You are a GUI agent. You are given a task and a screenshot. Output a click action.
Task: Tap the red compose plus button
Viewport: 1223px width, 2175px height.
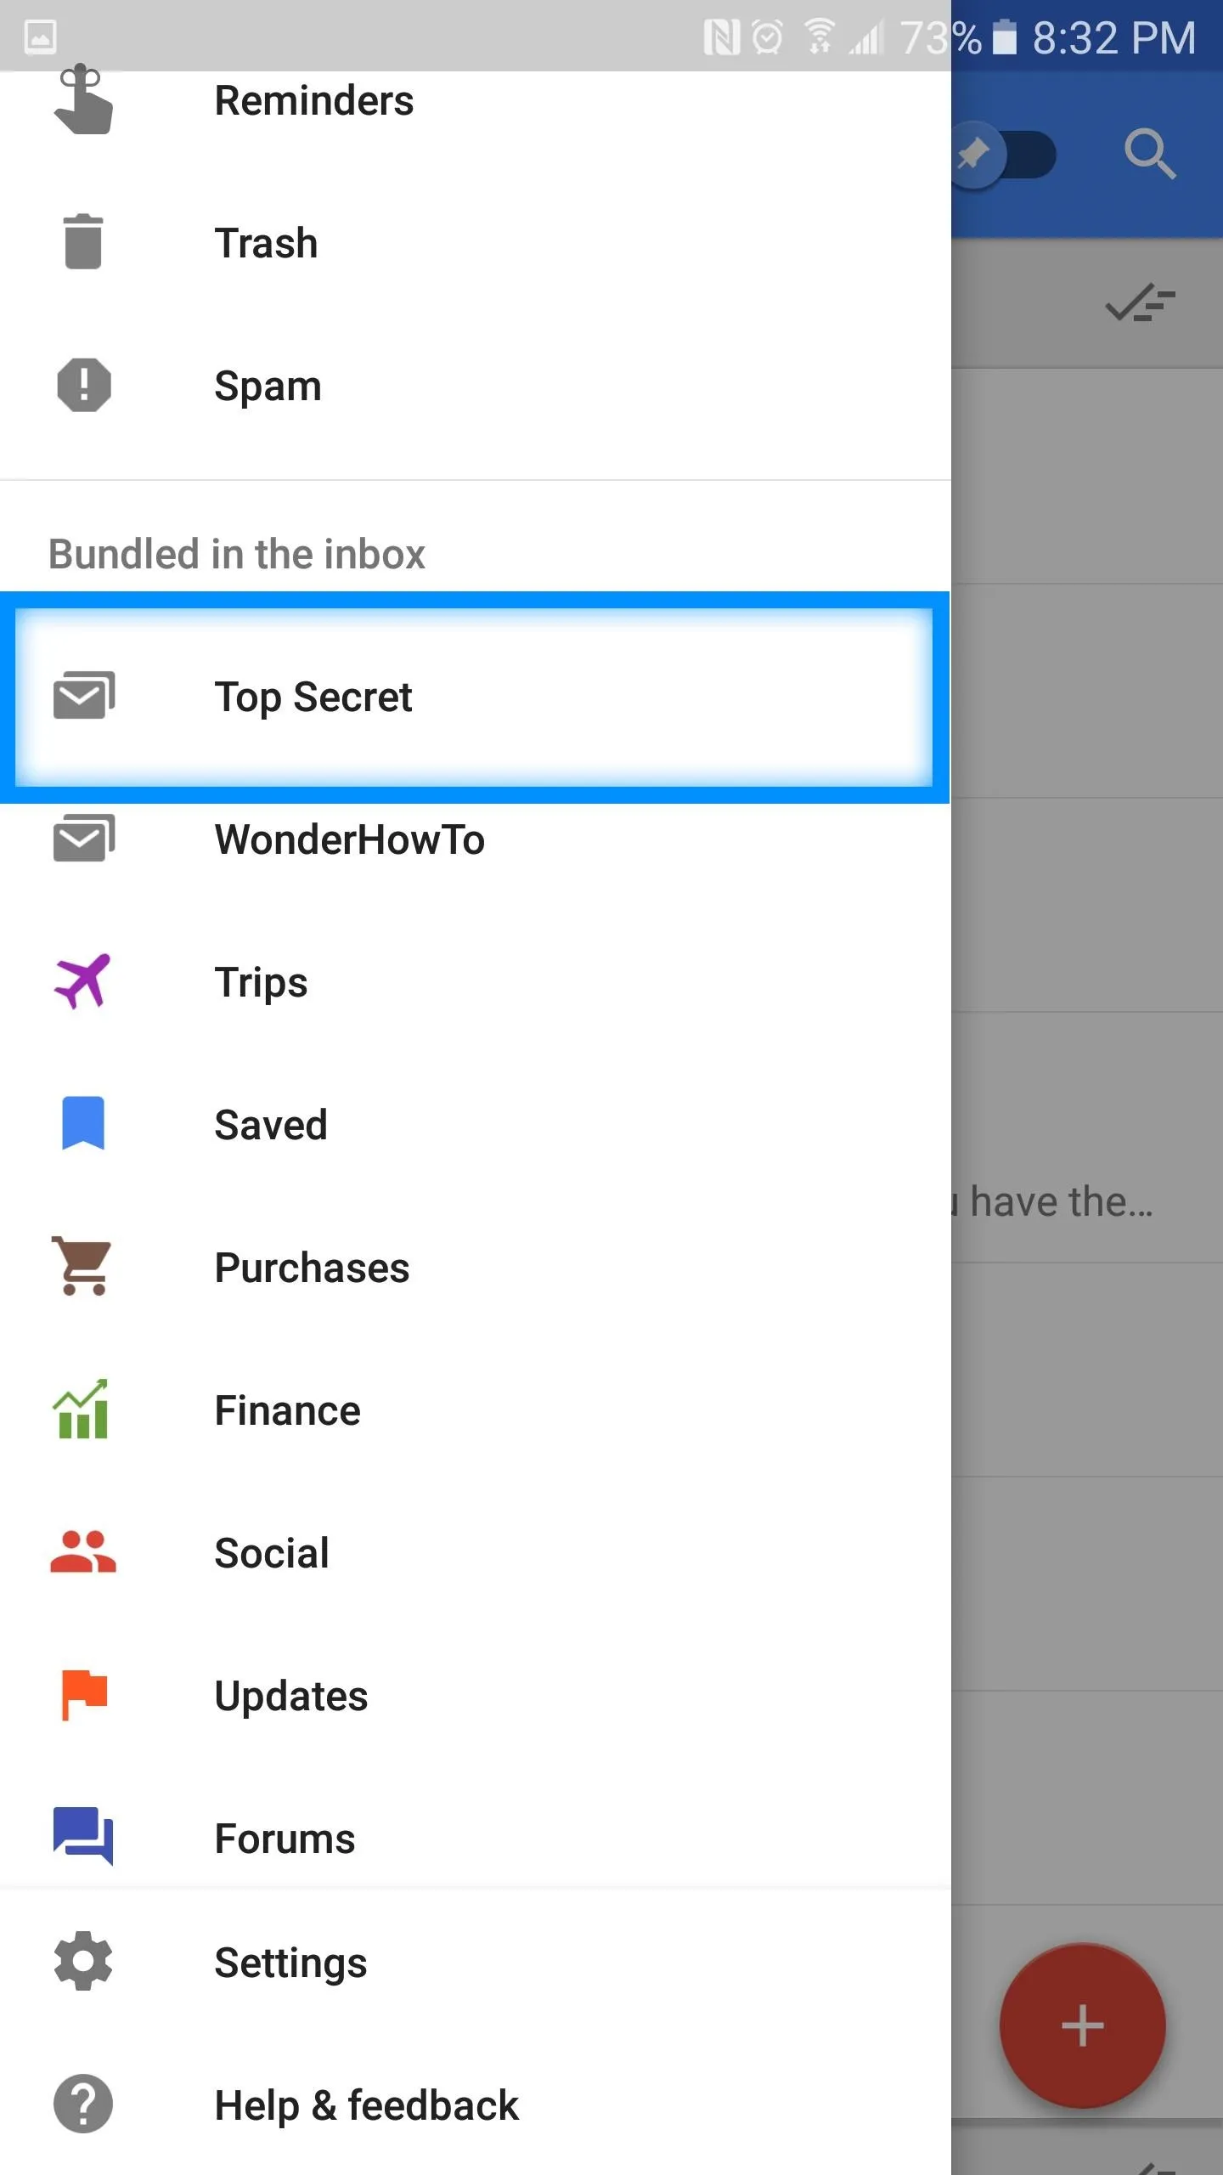click(x=1082, y=2025)
